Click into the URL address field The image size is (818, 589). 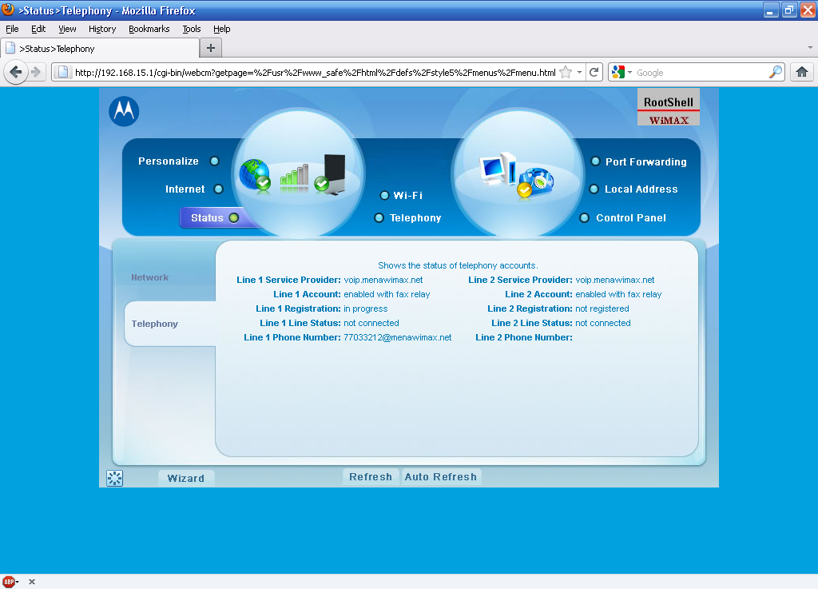315,73
